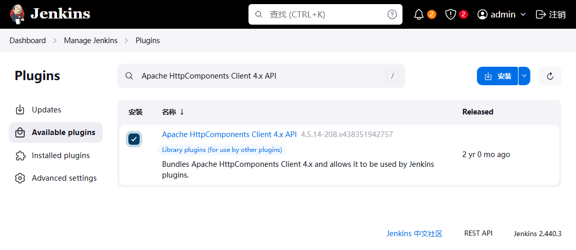Go to Manage Jenkins breadcrumb
576x250 pixels.
(x=91, y=41)
